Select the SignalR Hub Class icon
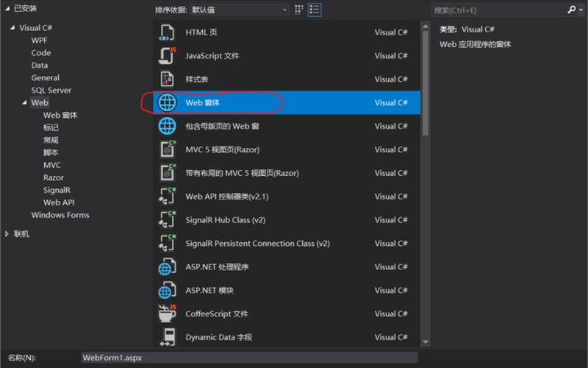The height and width of the screenshot is (368, 588). 167,220
